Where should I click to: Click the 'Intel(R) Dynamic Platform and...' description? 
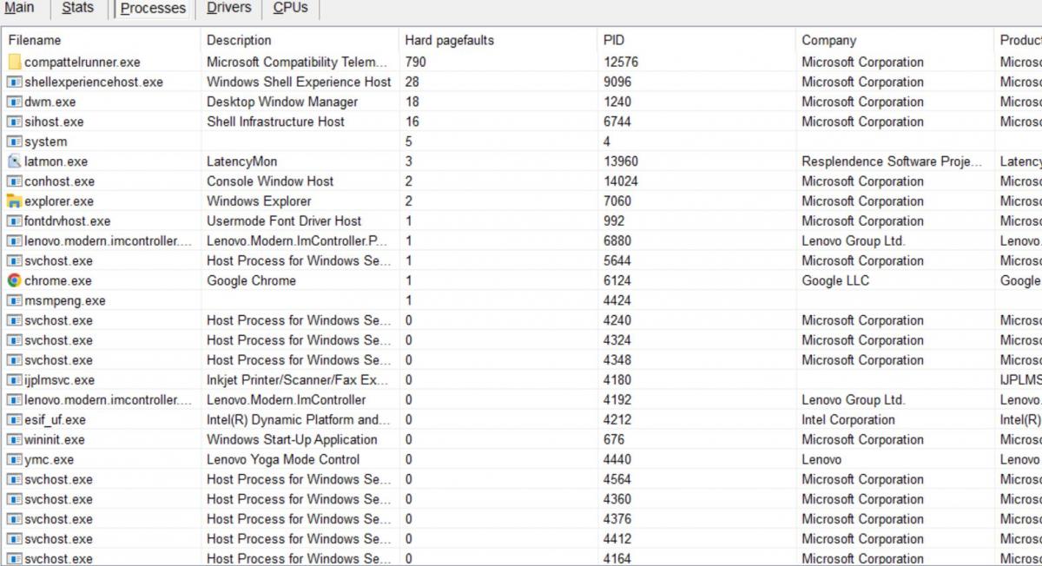(x=297, y=420)
